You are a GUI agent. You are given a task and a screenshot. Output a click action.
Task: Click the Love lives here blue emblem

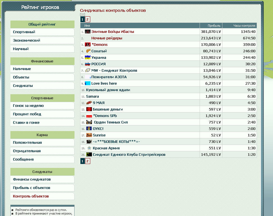[x=87, y=83]
